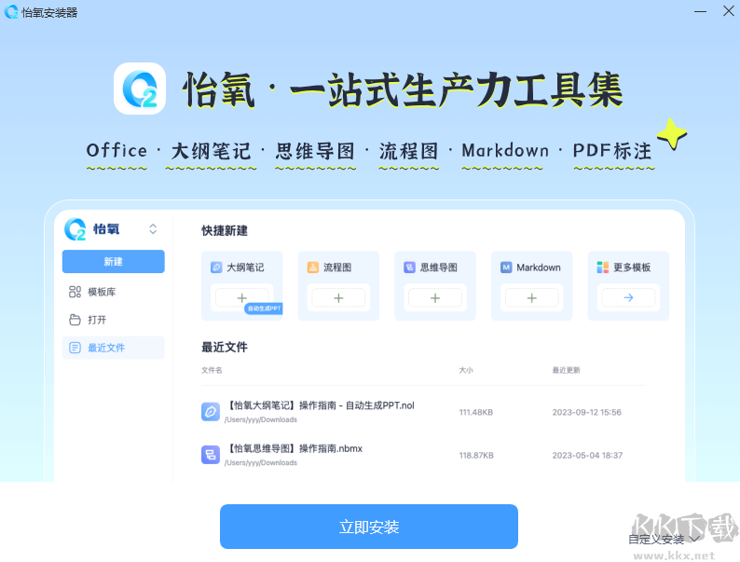Screen dimensions: 740x562
Task: Open 【怡氧大纲笔记】操作指南 - 自动生成PPT.nol
Action: coord(322,405)
